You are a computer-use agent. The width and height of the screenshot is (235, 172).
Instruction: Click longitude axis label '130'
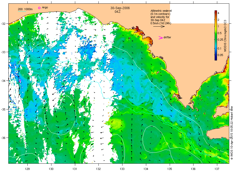[51, 169]
